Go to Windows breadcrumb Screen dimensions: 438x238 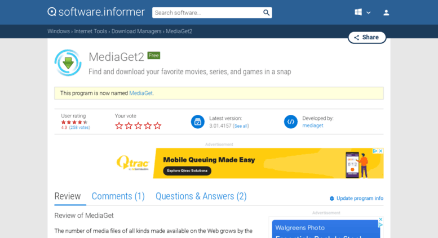(59, 31)
